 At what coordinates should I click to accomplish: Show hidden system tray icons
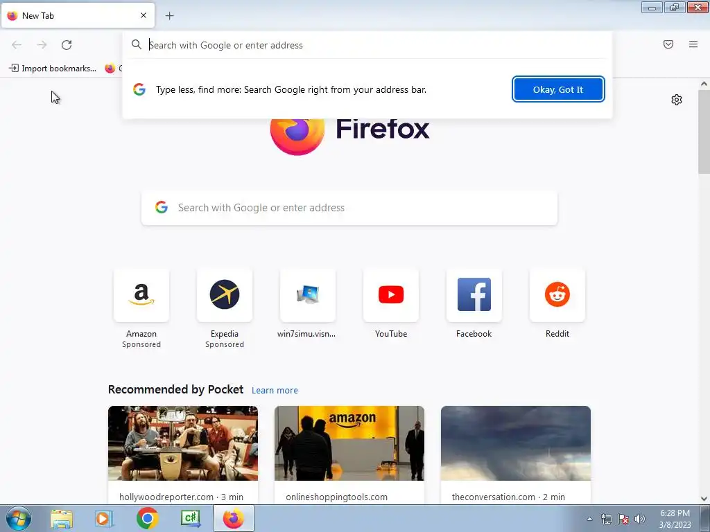pyautogui.click(x=589, y=519)
